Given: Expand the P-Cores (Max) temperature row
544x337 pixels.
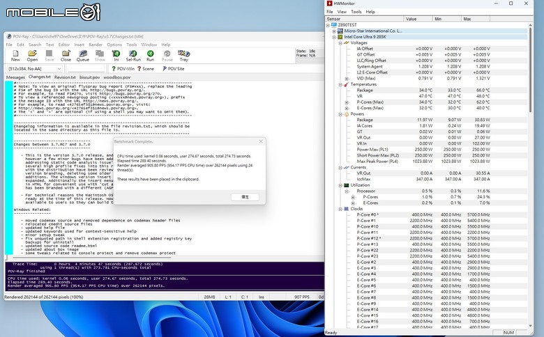Looking at the screenshot, I should [347, 102].
